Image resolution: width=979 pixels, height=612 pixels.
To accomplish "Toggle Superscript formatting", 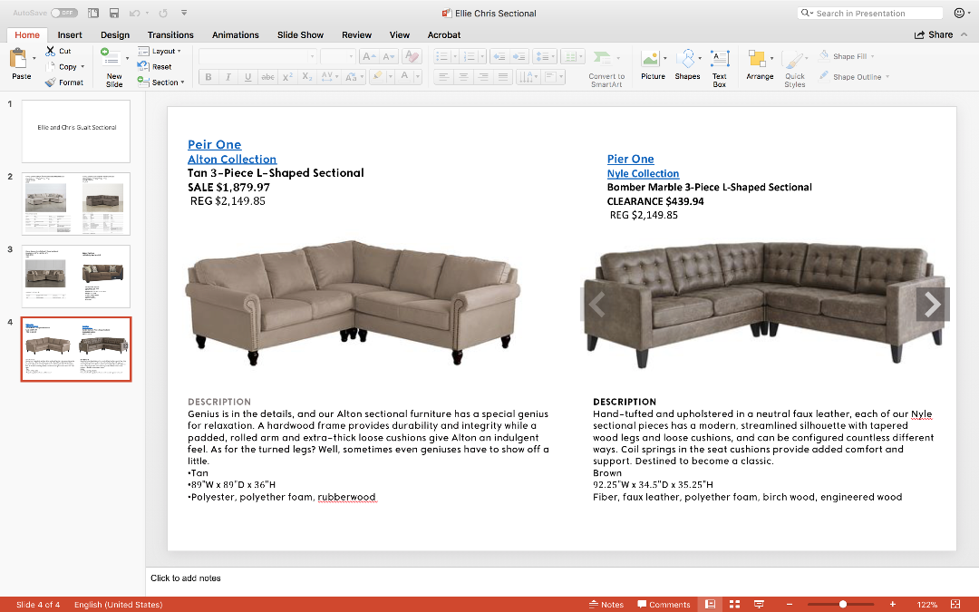I will 287,77.
